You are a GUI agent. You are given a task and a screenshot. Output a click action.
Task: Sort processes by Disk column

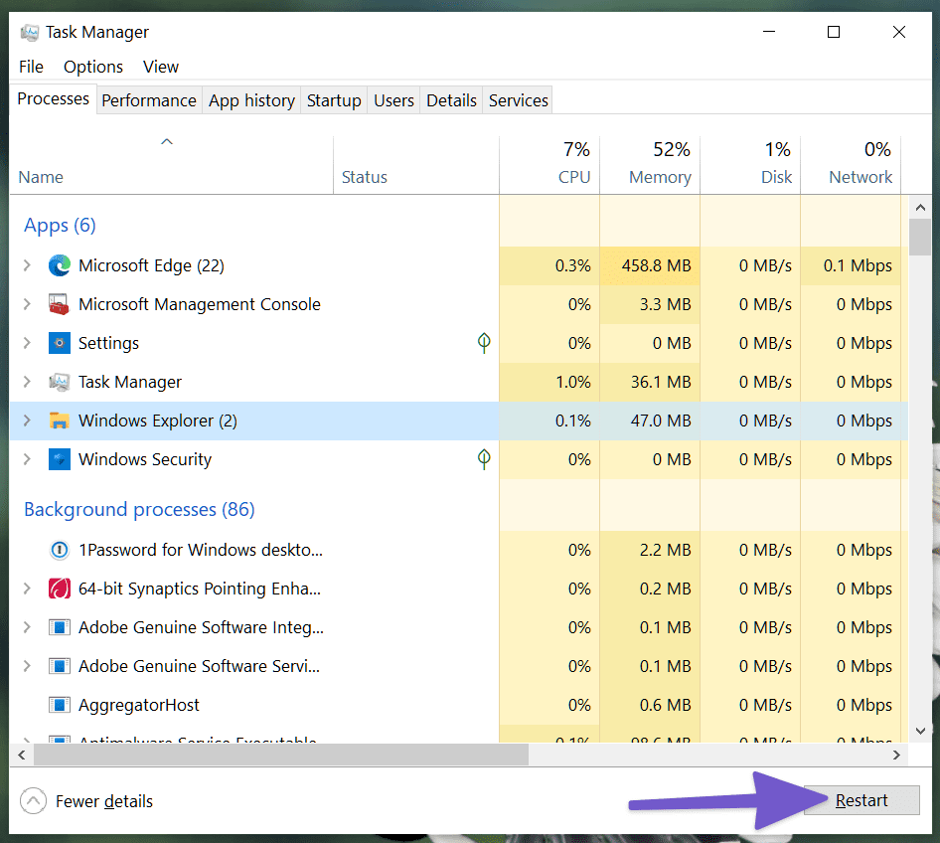pos(750,165)
